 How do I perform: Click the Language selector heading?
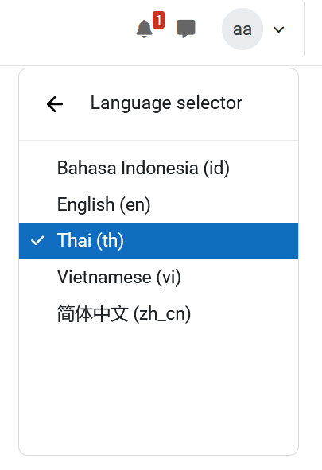tap(166, 103)
